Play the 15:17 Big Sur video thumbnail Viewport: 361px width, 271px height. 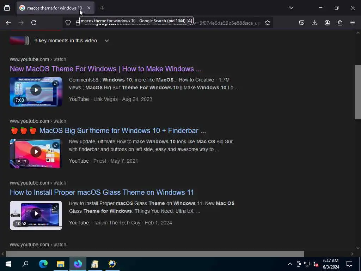[x=36, y=153]
